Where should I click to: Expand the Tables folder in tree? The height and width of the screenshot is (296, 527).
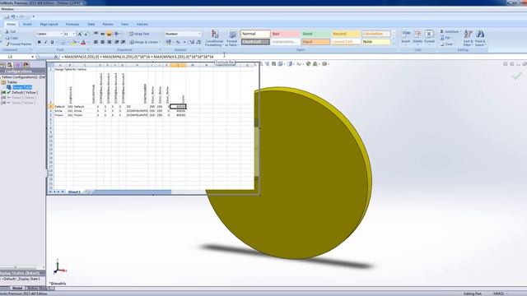tap(3, 82)
